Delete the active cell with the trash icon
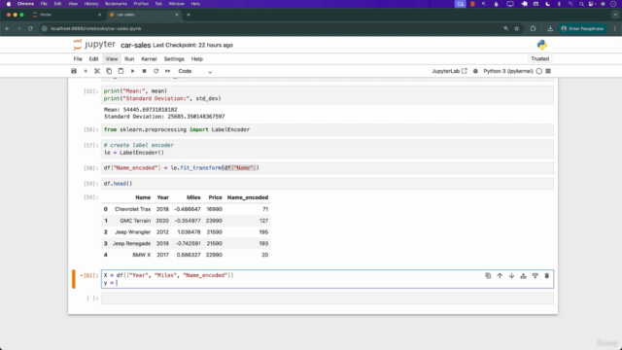Image resolution: width=622 pixels, height=350 pixels. [x=546, y=275]
